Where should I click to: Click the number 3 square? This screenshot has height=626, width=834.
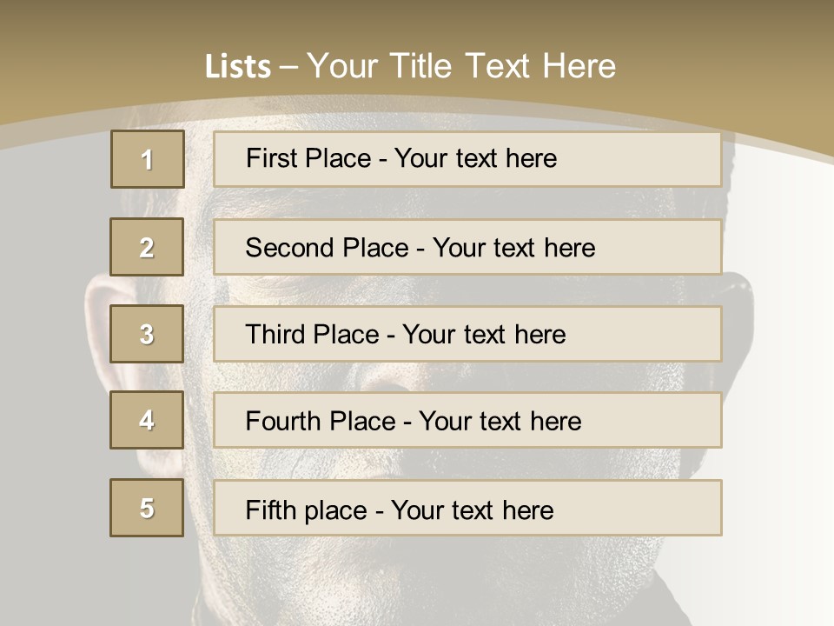point(147,334)
